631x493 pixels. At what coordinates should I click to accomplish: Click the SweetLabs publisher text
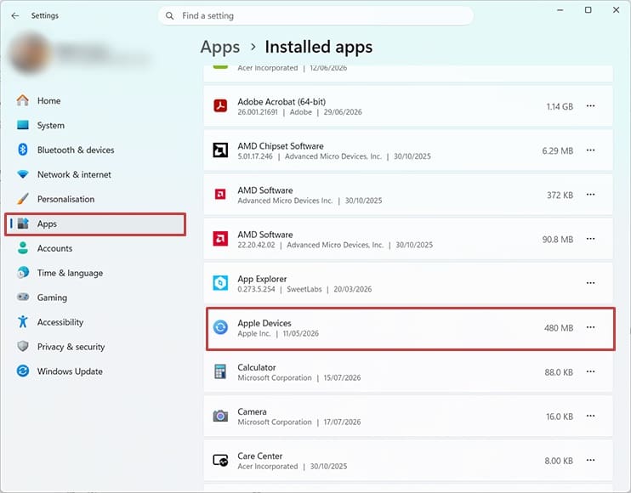304,289
